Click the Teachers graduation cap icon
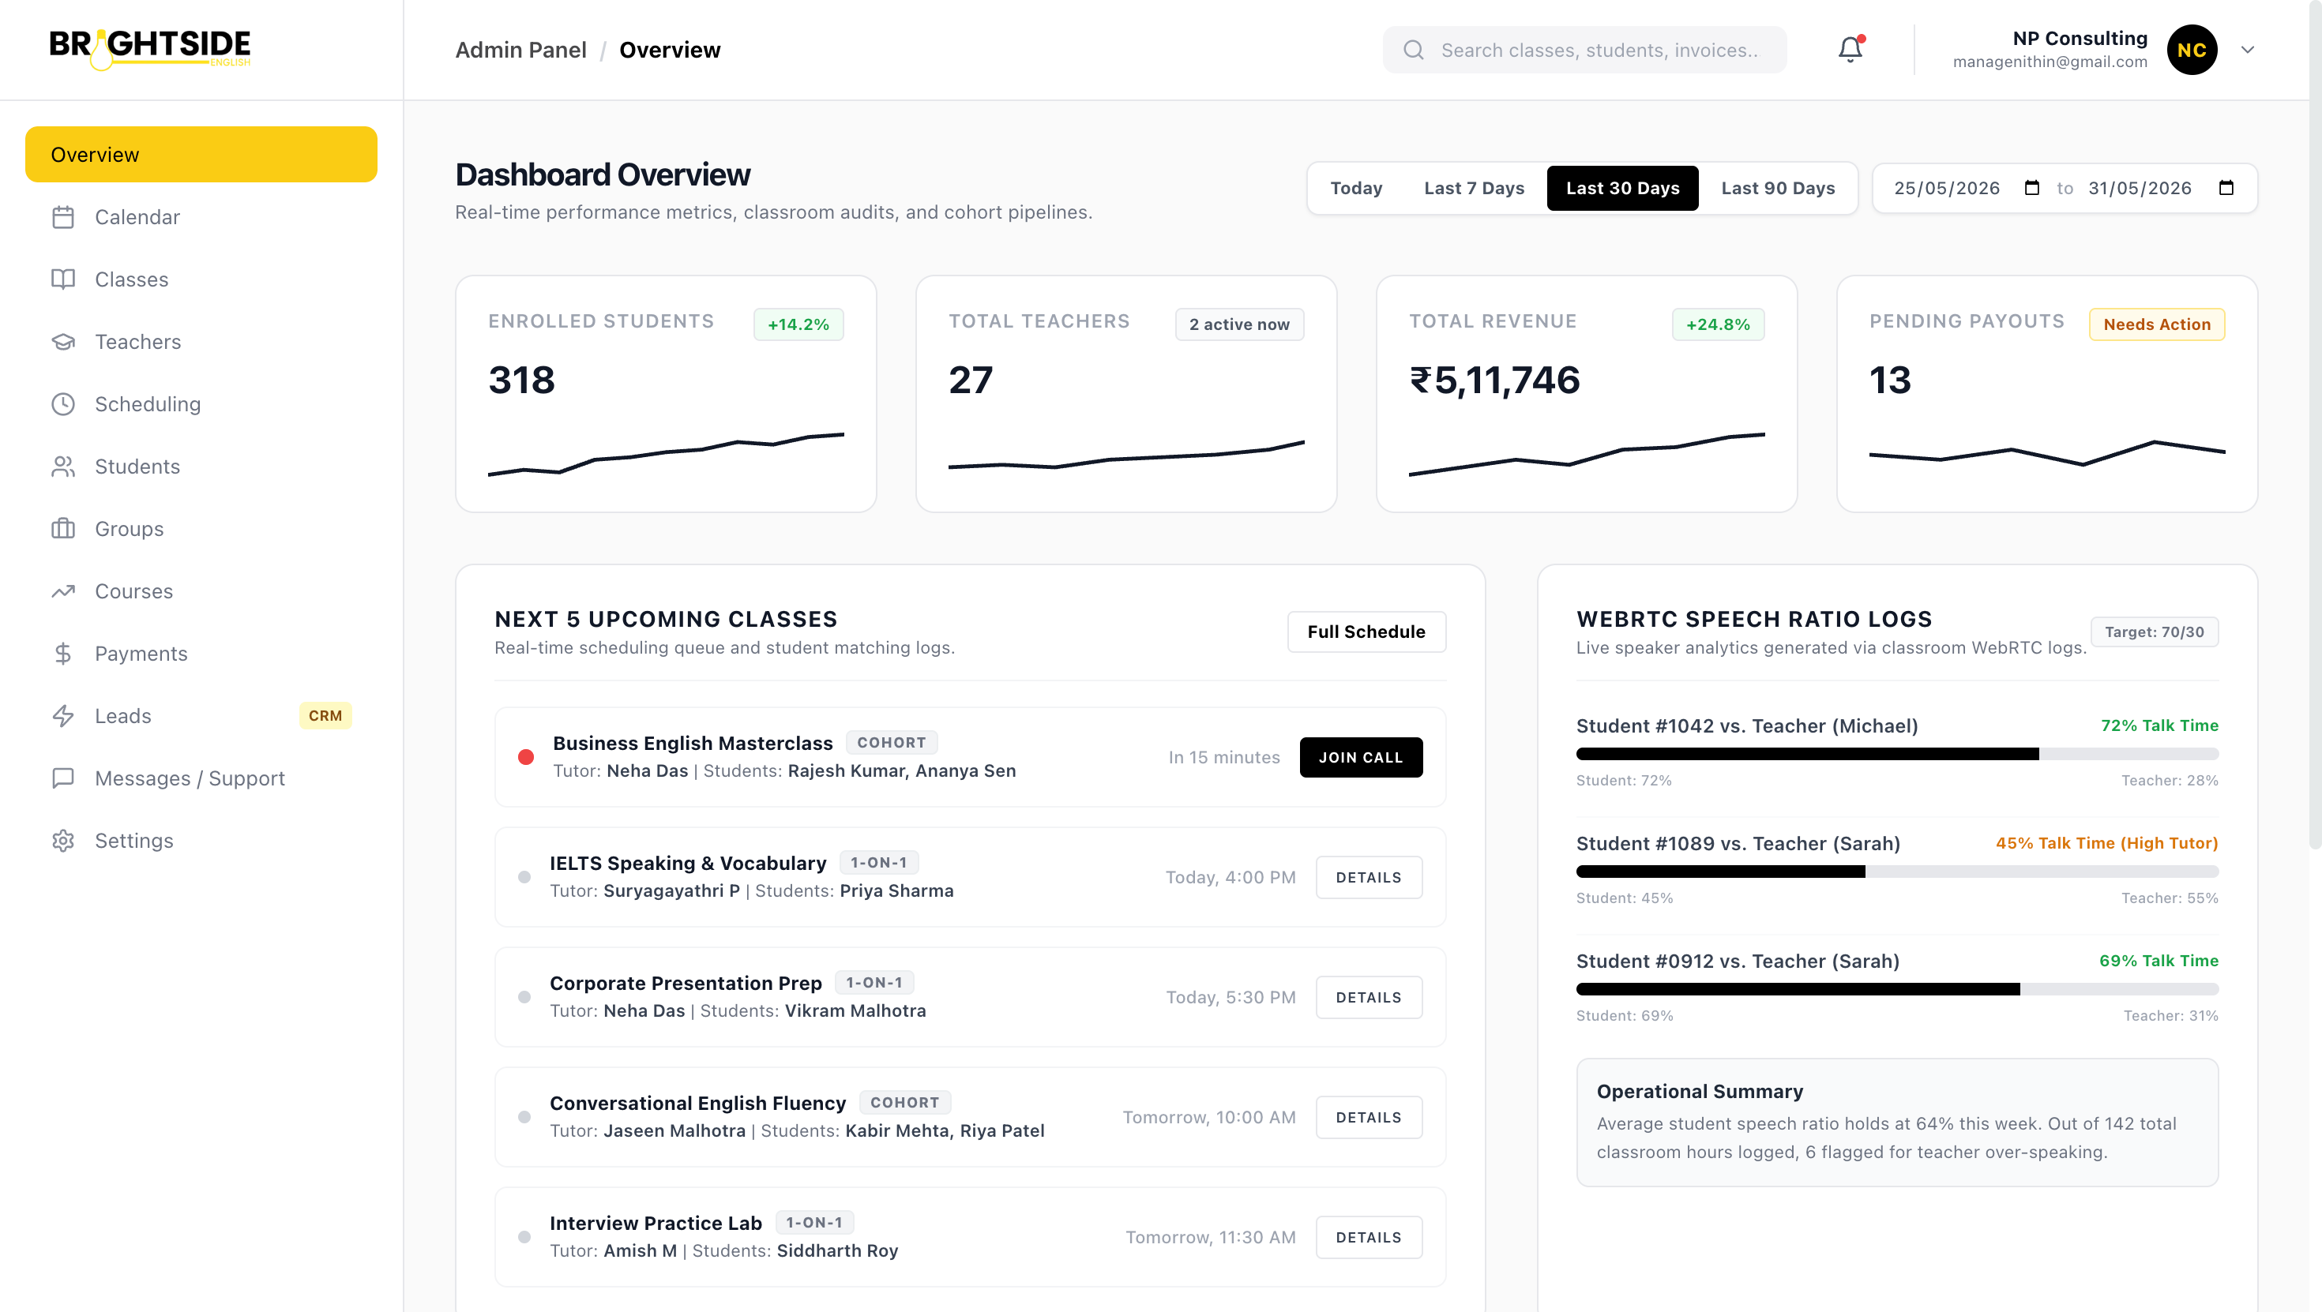Screen dimensions: 2322x1312 point(63,342)
